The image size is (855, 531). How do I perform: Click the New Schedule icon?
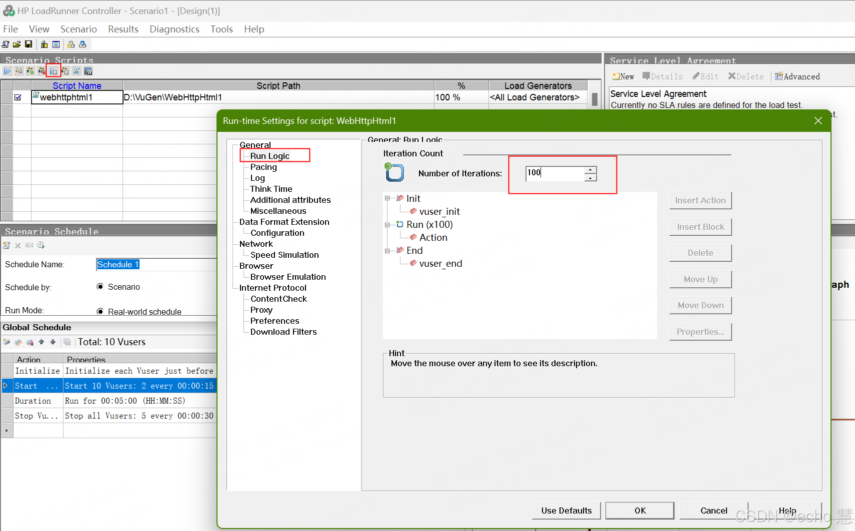pyautogui.click(x=6, y=245)
